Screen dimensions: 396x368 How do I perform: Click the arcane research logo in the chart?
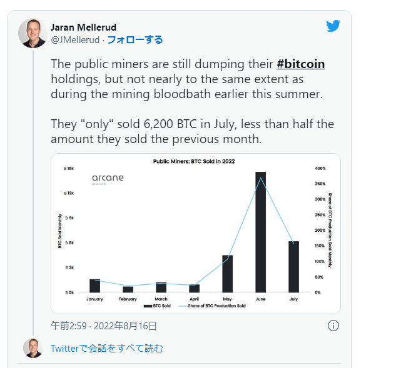(108, 179)
